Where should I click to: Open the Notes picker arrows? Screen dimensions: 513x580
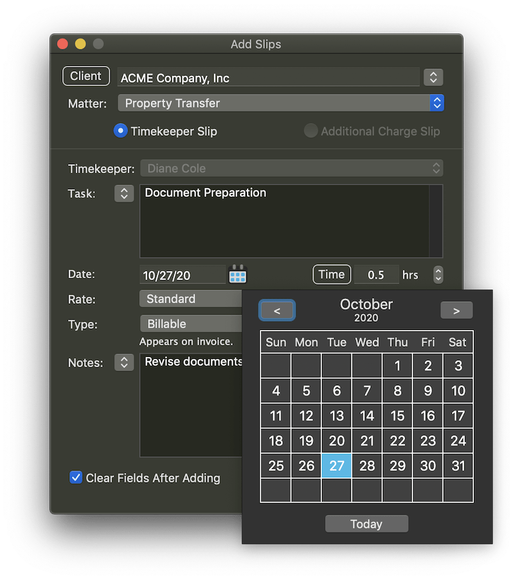(124, 363)
